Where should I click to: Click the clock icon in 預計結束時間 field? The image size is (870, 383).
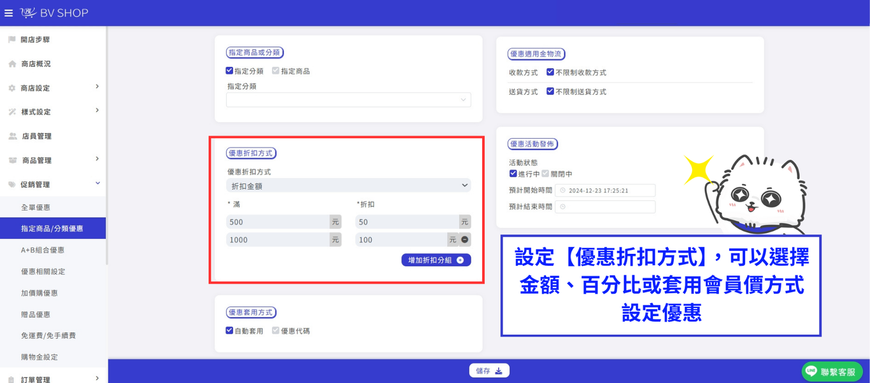pyautogui.click(x=562, y=207)
